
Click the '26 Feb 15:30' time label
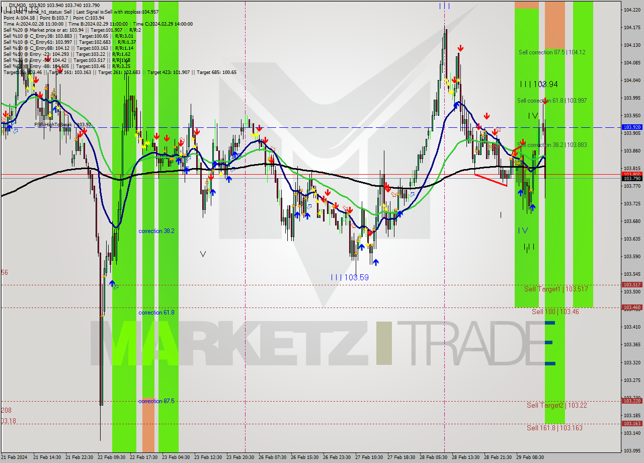tap(304, 457)
